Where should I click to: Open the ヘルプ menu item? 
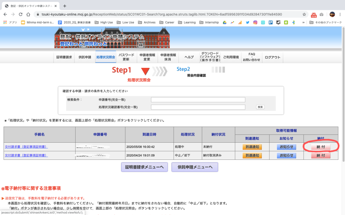(x=188, y=57)
